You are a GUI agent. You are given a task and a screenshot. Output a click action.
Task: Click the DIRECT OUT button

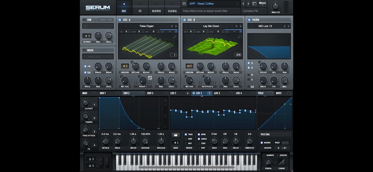[106, 20]
